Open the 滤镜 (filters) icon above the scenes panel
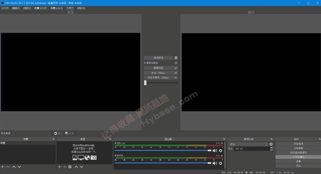Screen dimensions: 321x174 coord(67,133)
